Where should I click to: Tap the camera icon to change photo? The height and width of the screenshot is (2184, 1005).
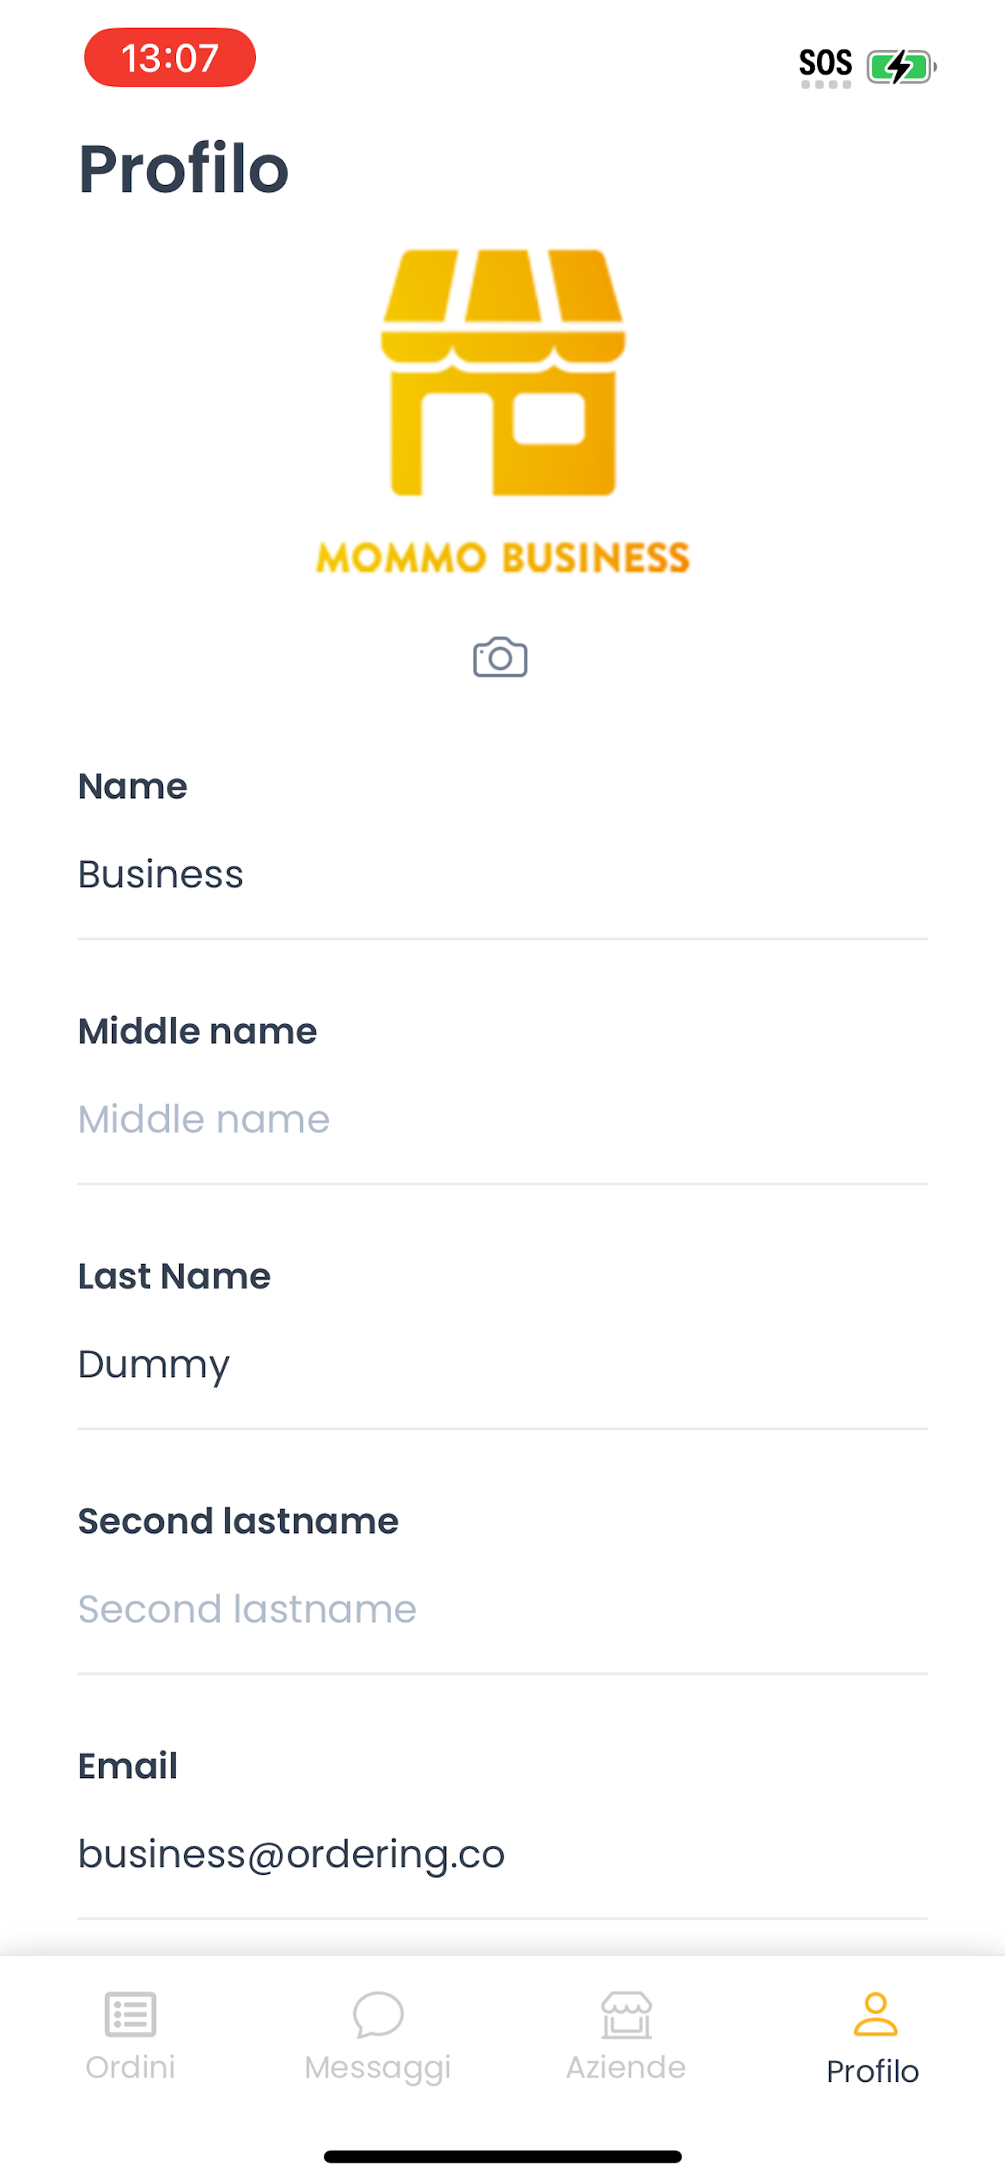(x=500, y=657)
